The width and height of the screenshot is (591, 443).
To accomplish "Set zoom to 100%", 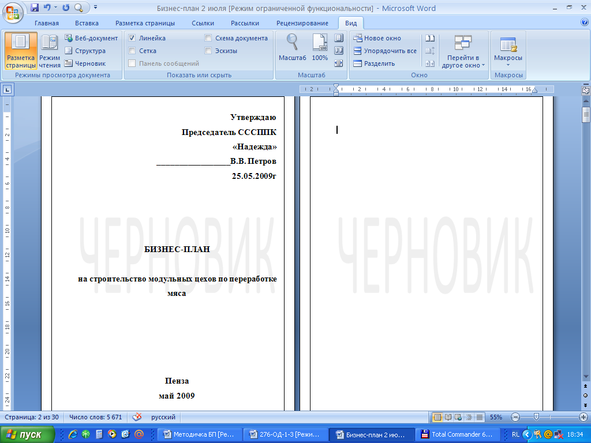I will 320,47.
